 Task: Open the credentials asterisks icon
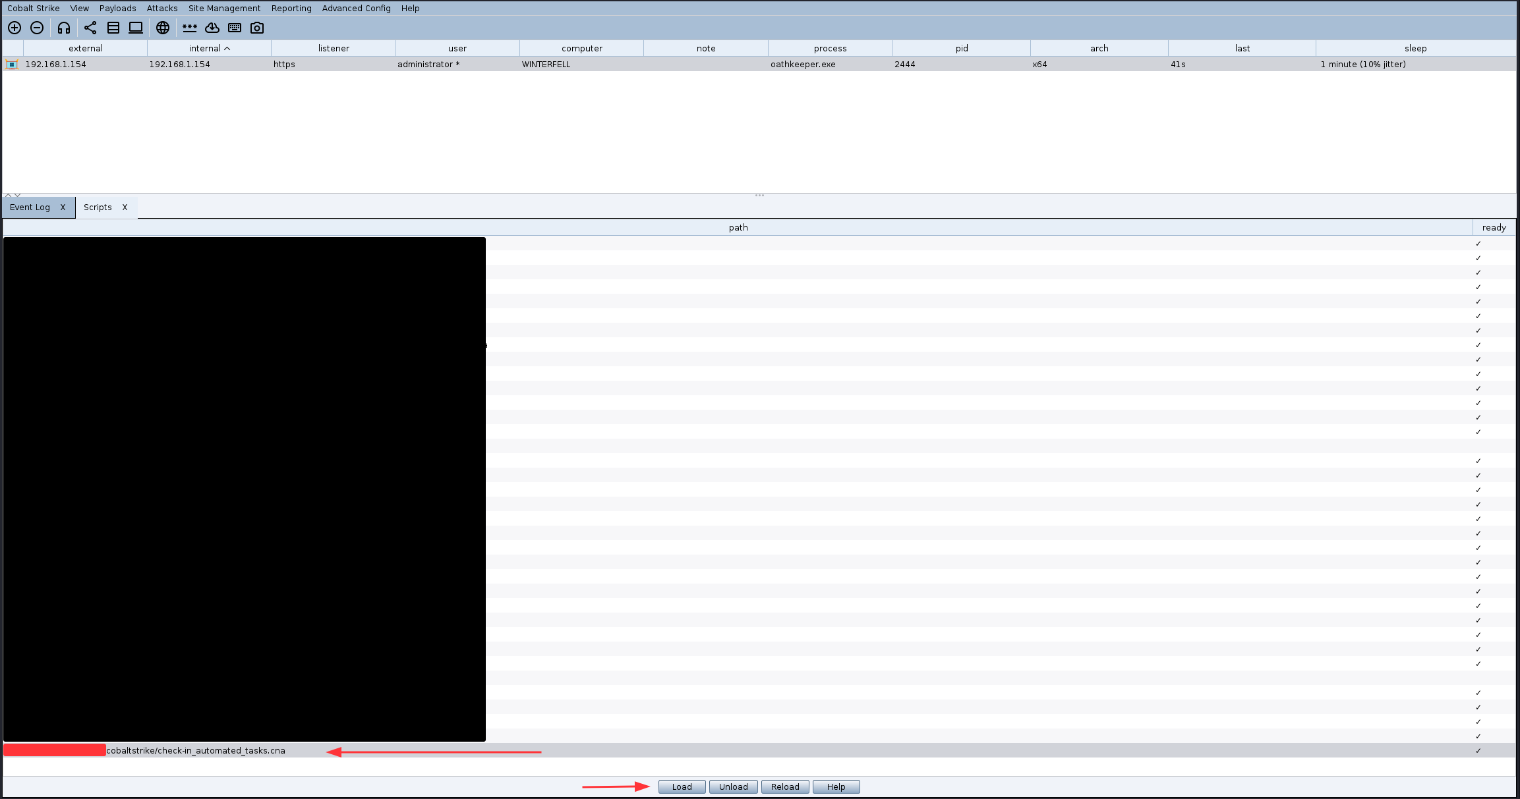point(190,28)
